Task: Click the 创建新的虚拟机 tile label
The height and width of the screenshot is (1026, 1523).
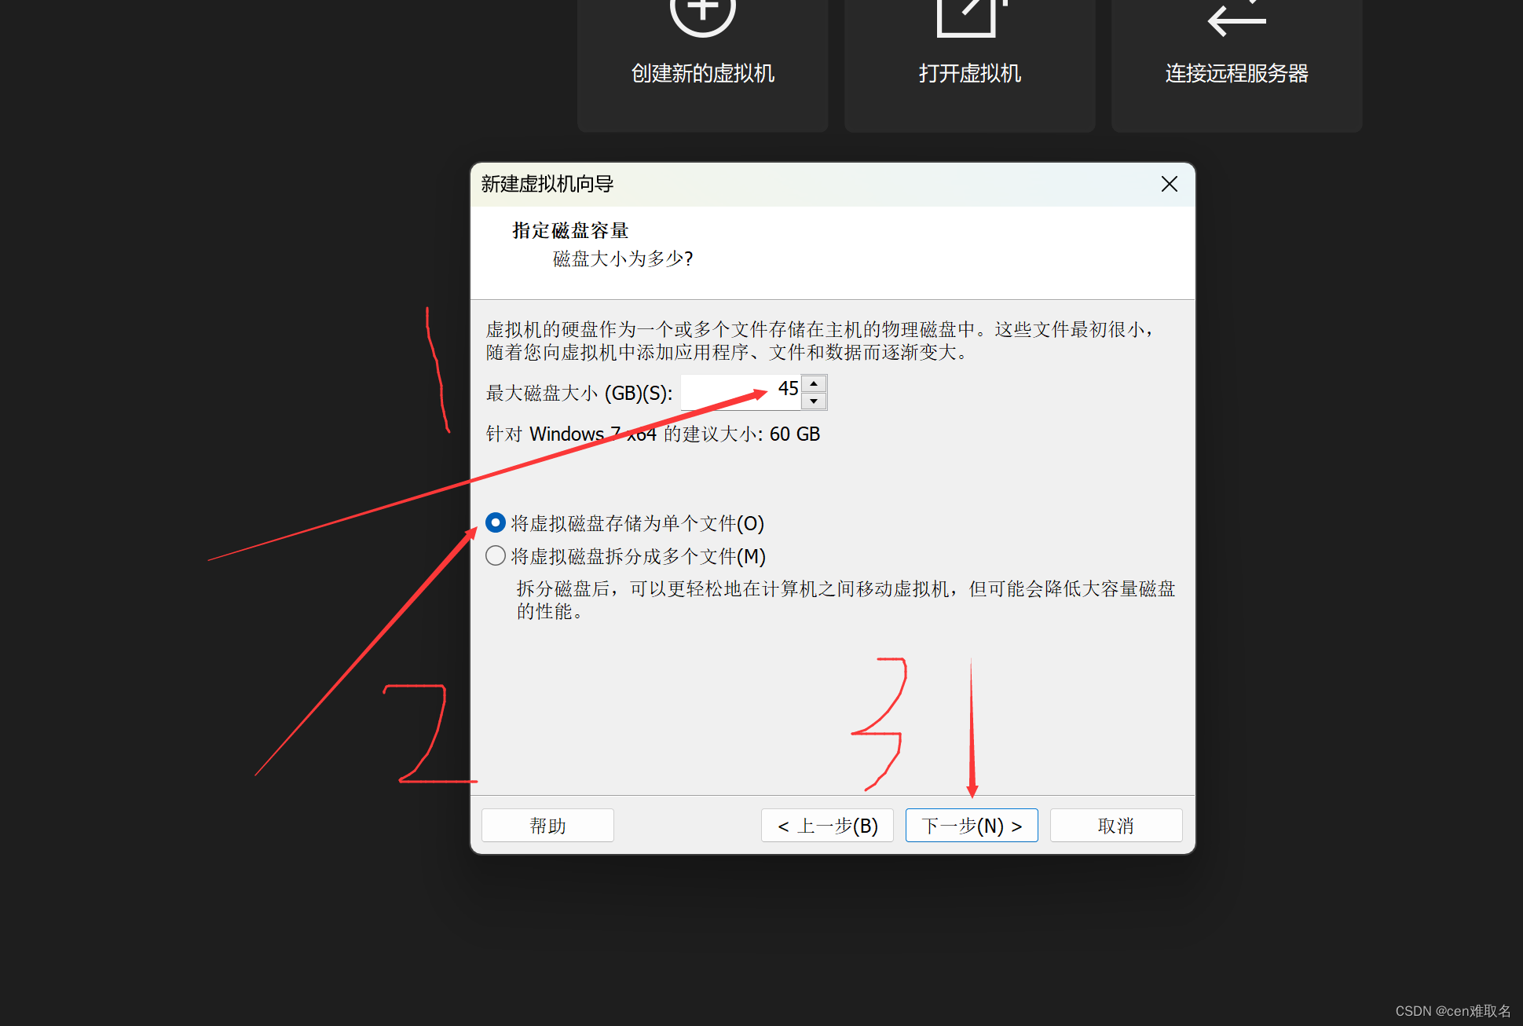Action: (702, 74)
